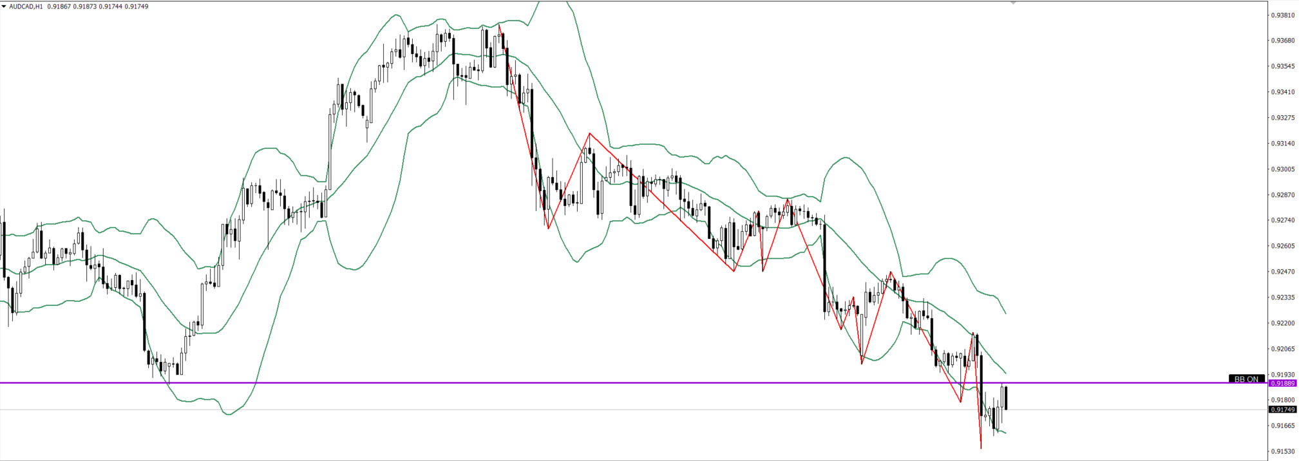Click the red zigzag's topmost starting point
This screenshot has height=461, width=1299.
tap(499, 25)
